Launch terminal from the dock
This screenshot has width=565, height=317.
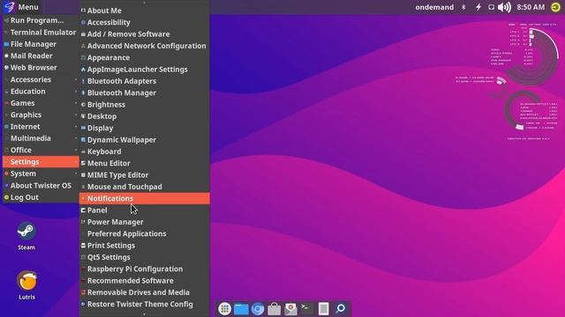point(307,308)
